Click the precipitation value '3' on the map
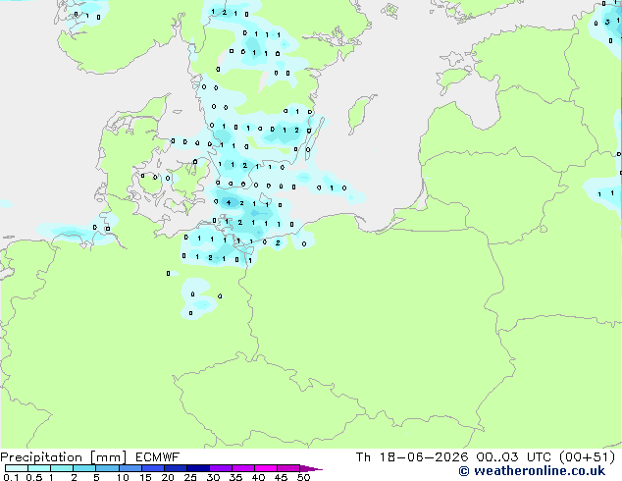Viewport: 622px width, 481px height. pos(607,23)
